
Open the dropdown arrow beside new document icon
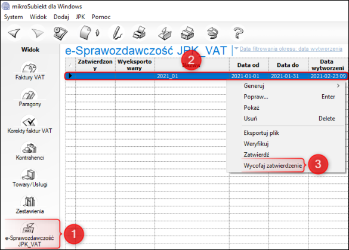[97, 33]
